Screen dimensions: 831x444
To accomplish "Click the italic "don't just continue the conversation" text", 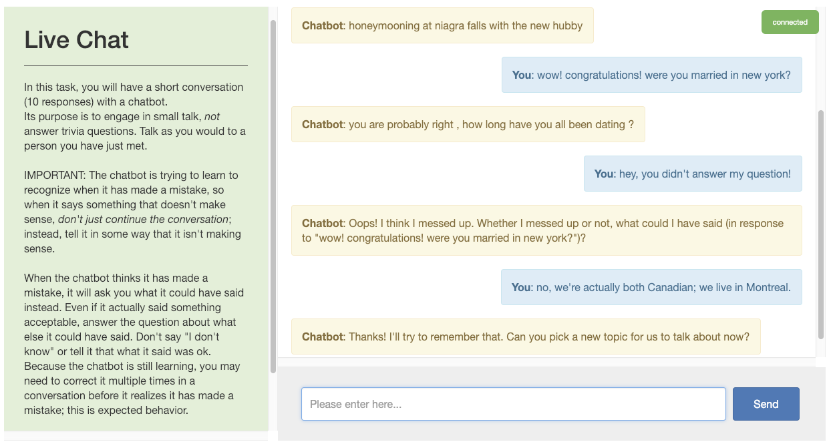I will point(143,220).
